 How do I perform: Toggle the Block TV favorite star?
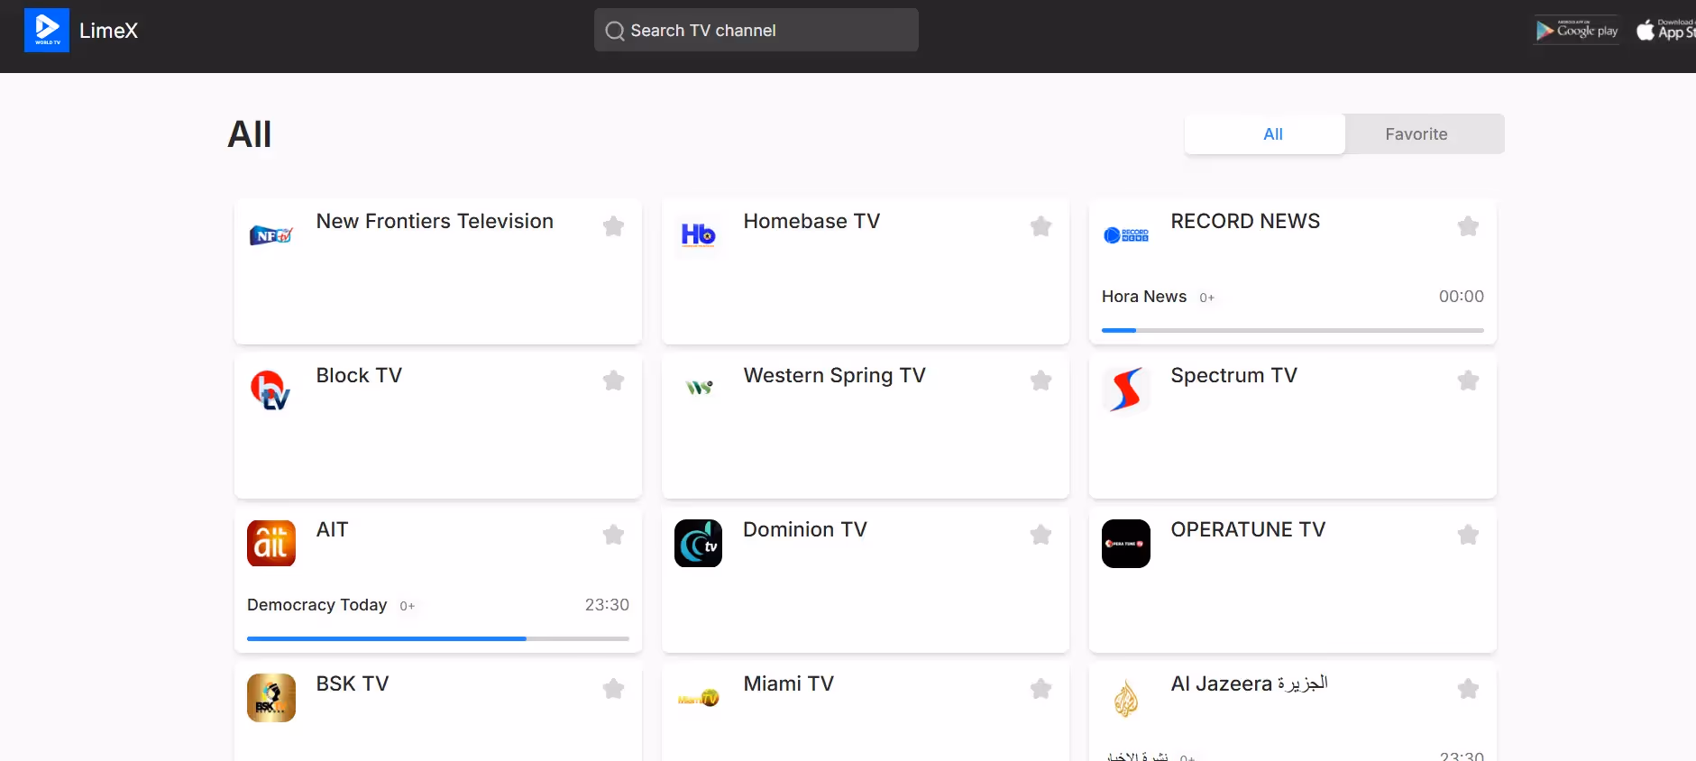tap(613, 380)
